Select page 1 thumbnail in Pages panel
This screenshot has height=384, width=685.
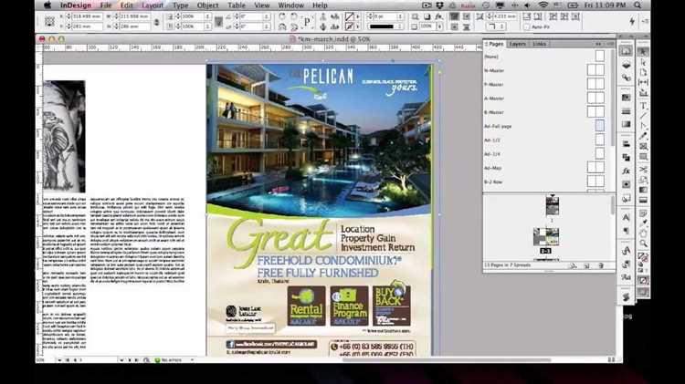pyautogui.click(x=553, y=205)
